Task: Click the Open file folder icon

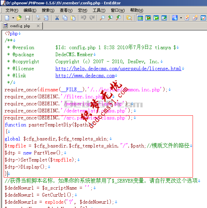Action: (19, 18)
